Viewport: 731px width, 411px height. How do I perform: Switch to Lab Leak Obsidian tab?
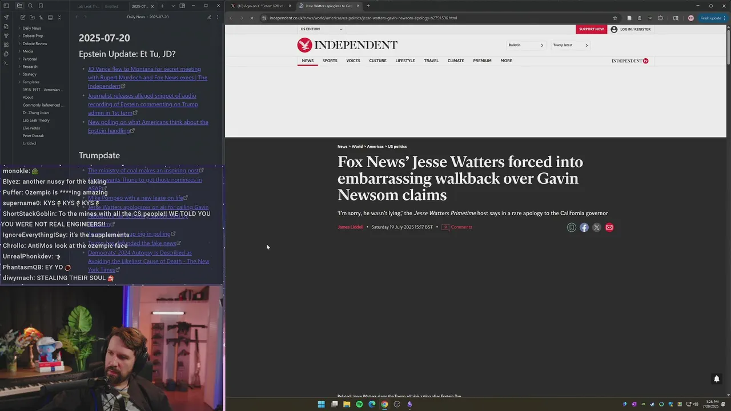[89, 6]
